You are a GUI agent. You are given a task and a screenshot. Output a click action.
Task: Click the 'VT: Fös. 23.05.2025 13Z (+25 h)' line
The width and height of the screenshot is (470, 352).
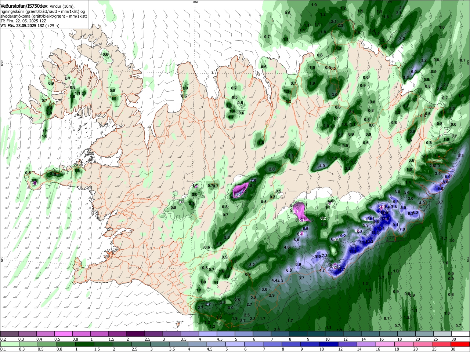click(30, 26)
